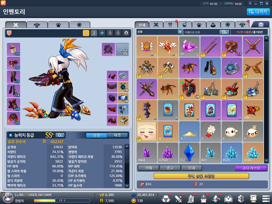This screenshot has height=204, width=272.
Task: Open the open-book icon in bottom bar
Action: coord(228,199)
